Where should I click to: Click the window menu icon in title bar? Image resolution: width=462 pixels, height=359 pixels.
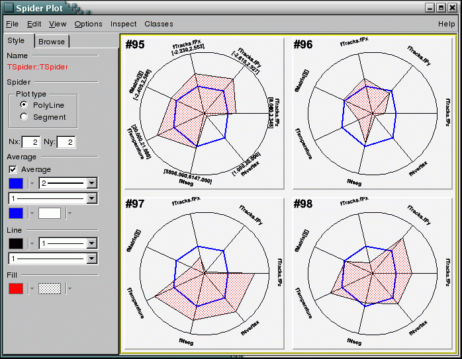(9, 8)
